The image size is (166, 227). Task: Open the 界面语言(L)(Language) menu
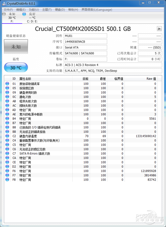tap(97, 10)
